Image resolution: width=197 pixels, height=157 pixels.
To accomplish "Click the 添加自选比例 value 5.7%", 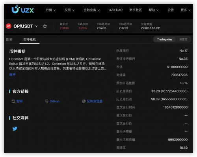I will pyautogui.click(x=184, y=83).
